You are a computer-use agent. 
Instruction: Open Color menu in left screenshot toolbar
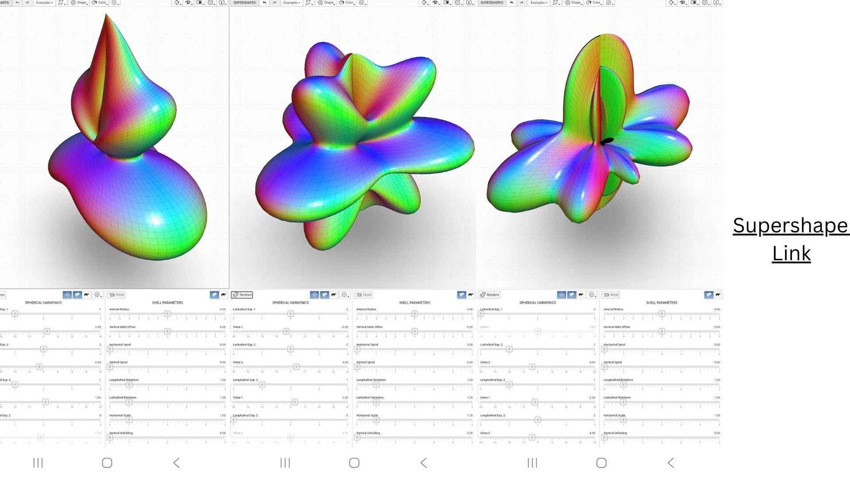pos(99,3)
